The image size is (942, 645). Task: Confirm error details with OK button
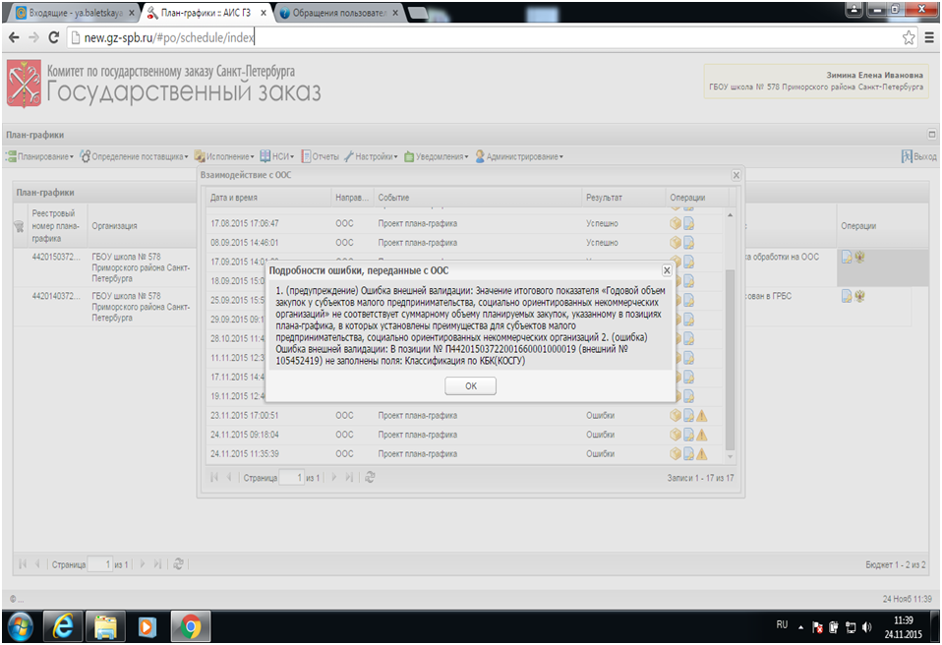point(470,385)
